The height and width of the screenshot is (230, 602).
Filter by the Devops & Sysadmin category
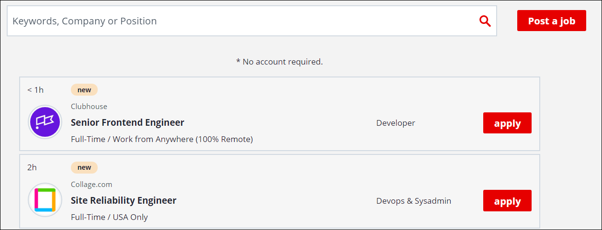414,201
